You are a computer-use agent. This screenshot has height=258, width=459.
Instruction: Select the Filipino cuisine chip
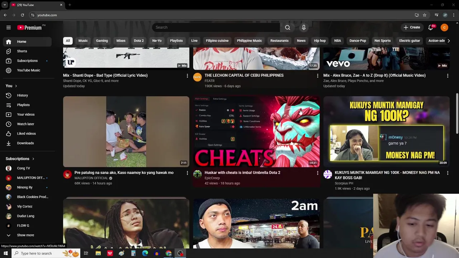tap(217, 40)
